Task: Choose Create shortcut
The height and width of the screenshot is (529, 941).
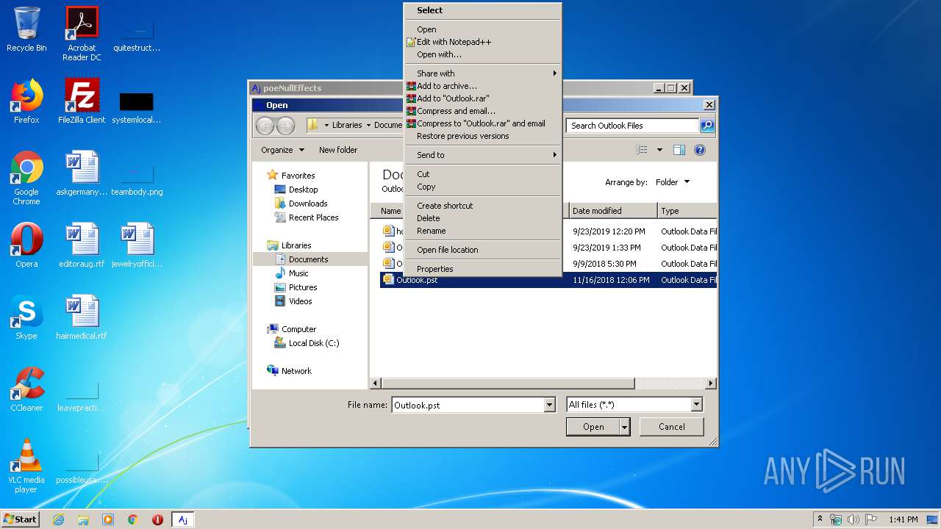Action: pyautogui.click(x=483, y=206)
